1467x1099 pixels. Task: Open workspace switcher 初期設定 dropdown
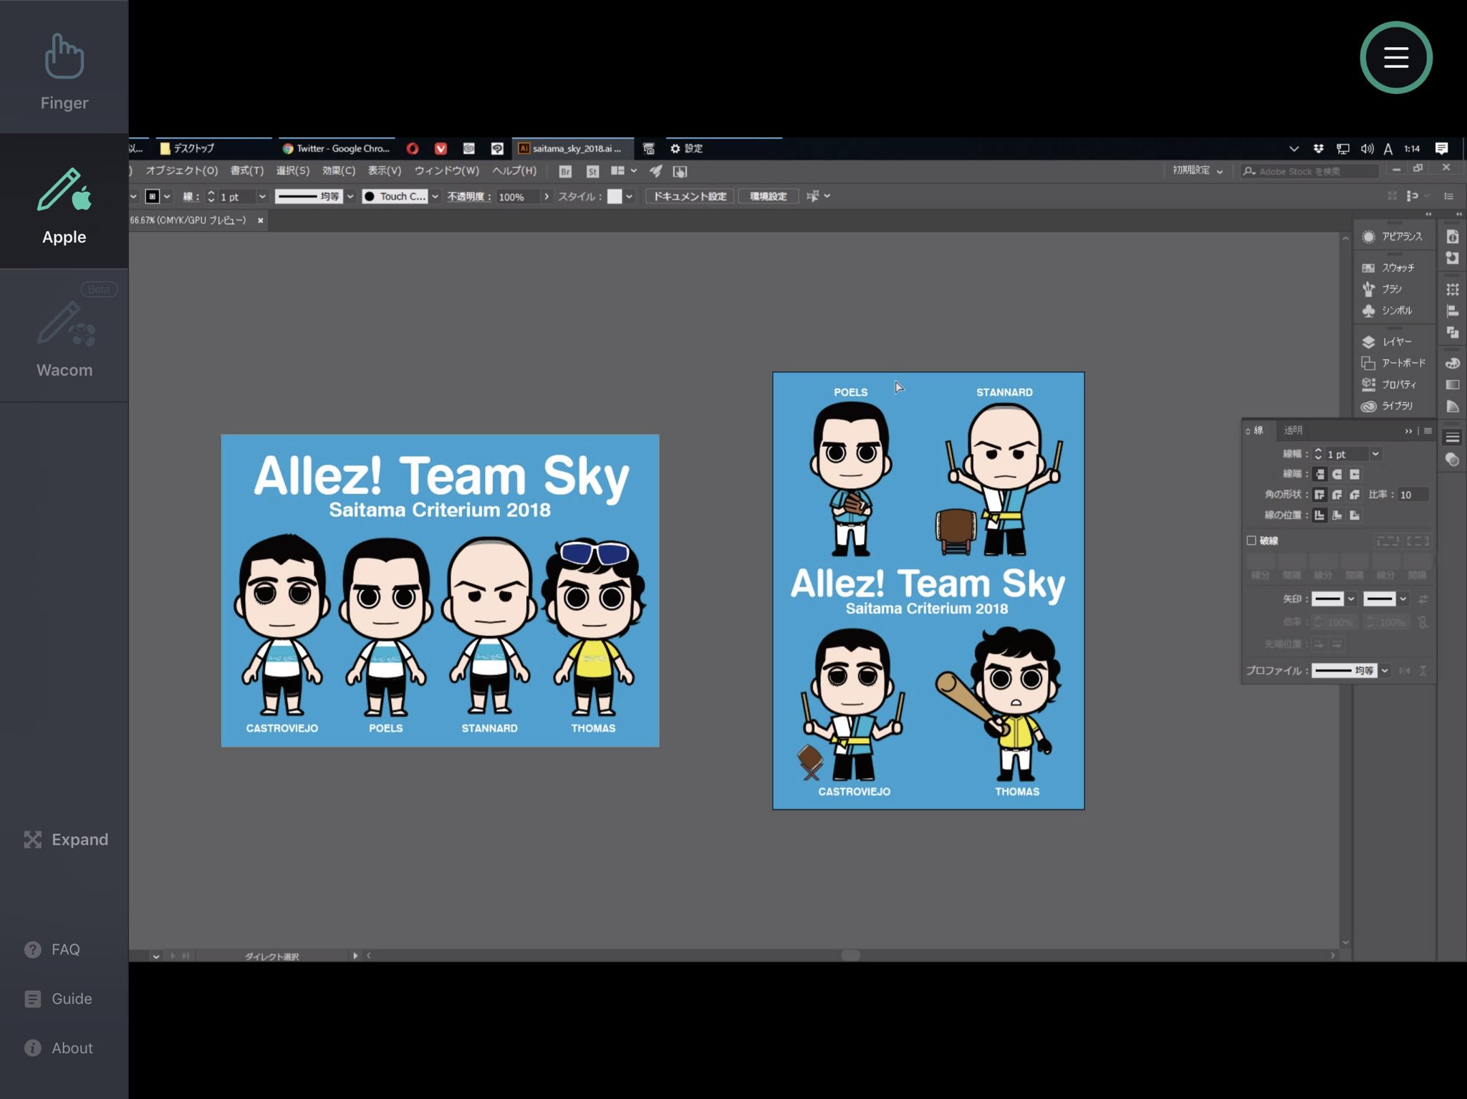tap(1198, 170)
